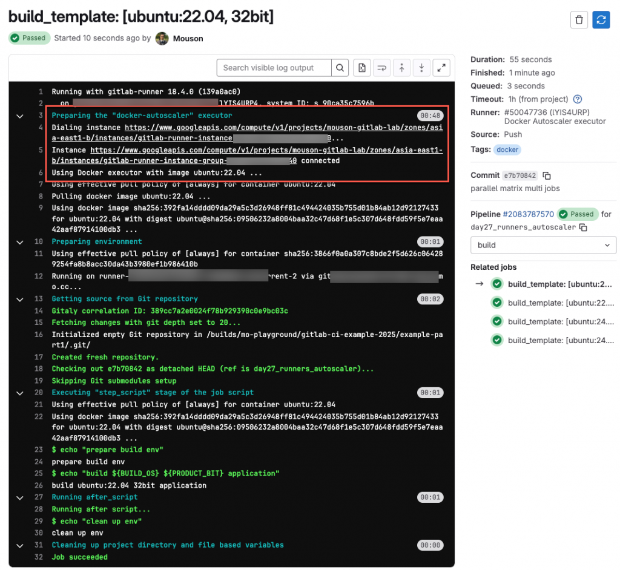The image size is (620, 570).
Task: Click Mouson's avatar picture
Action: 162,38
